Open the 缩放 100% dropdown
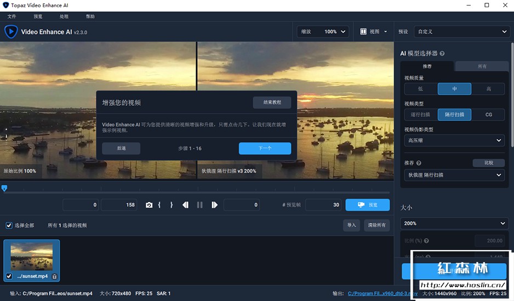The width and height of the screenshot is (514, 301). click(323, 31)
